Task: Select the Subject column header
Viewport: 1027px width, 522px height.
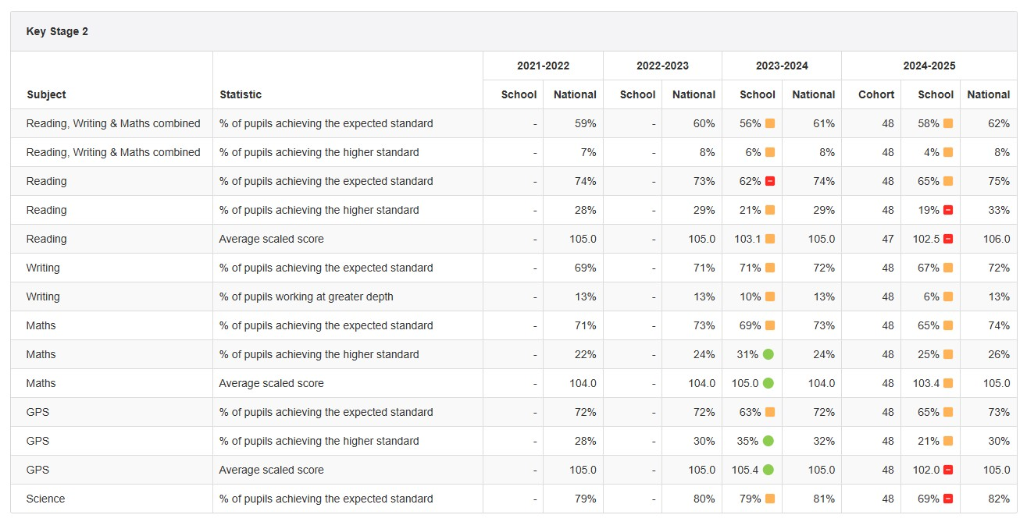Action: click(x=46, y=94)
